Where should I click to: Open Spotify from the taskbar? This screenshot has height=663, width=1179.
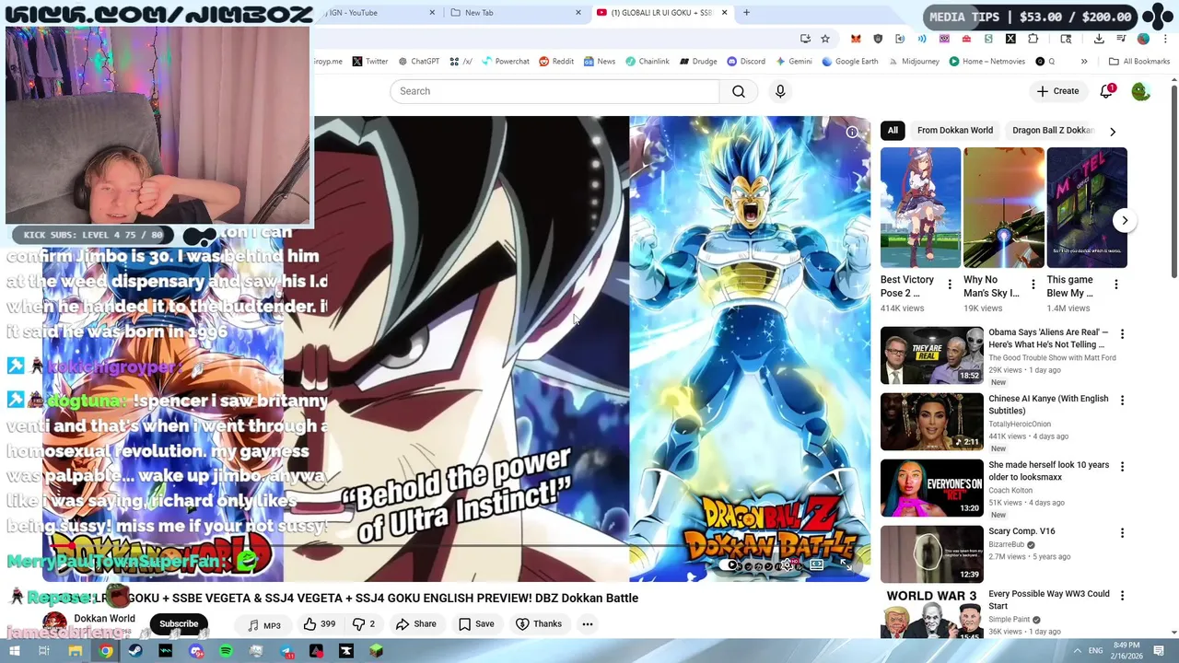(x=226, y=651)
